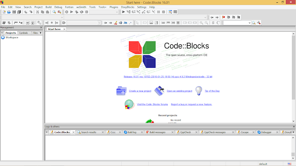Image resolution: width=296 pixels, height=166 pixels.
Task: Select the CppCheck messages tab
Action: 215,132
